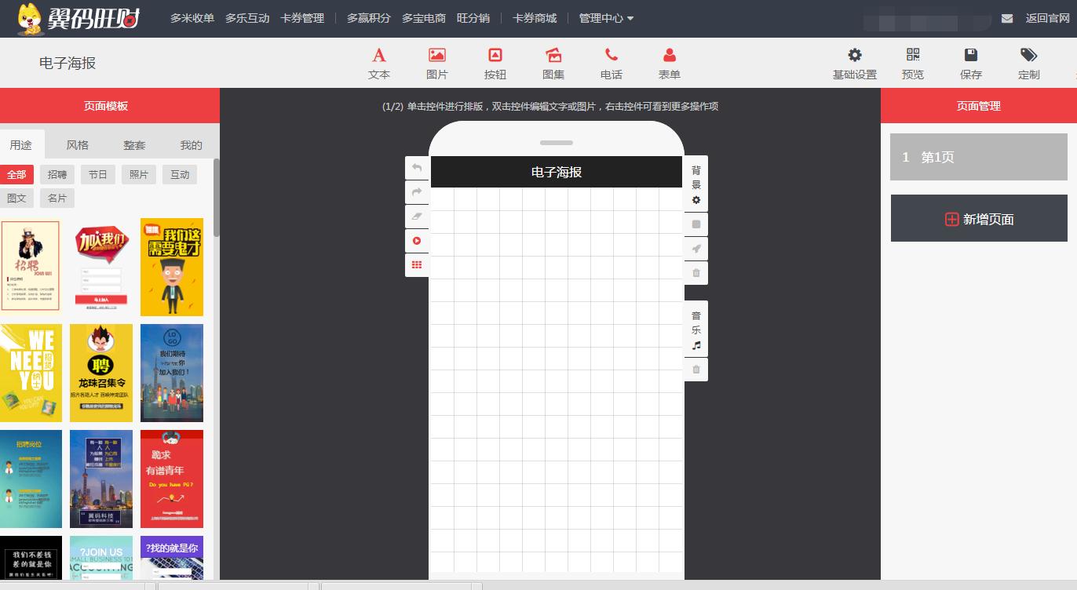
Task: Go to 返回官网 link
Action: [1048, 18]
